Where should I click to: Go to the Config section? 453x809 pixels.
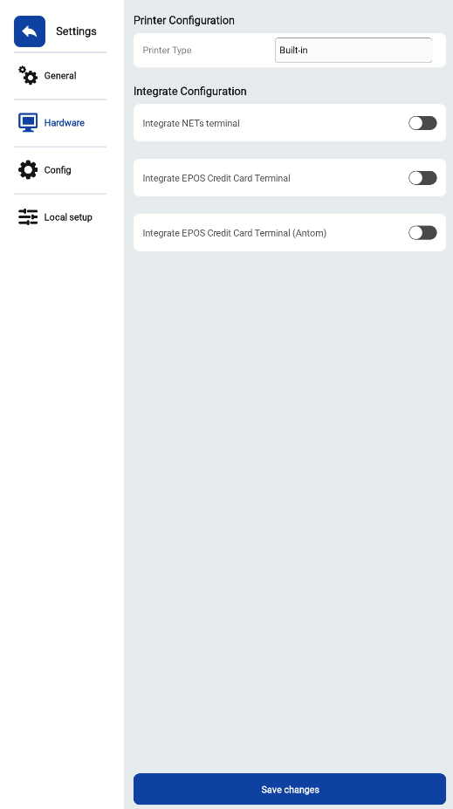point(60,170)
